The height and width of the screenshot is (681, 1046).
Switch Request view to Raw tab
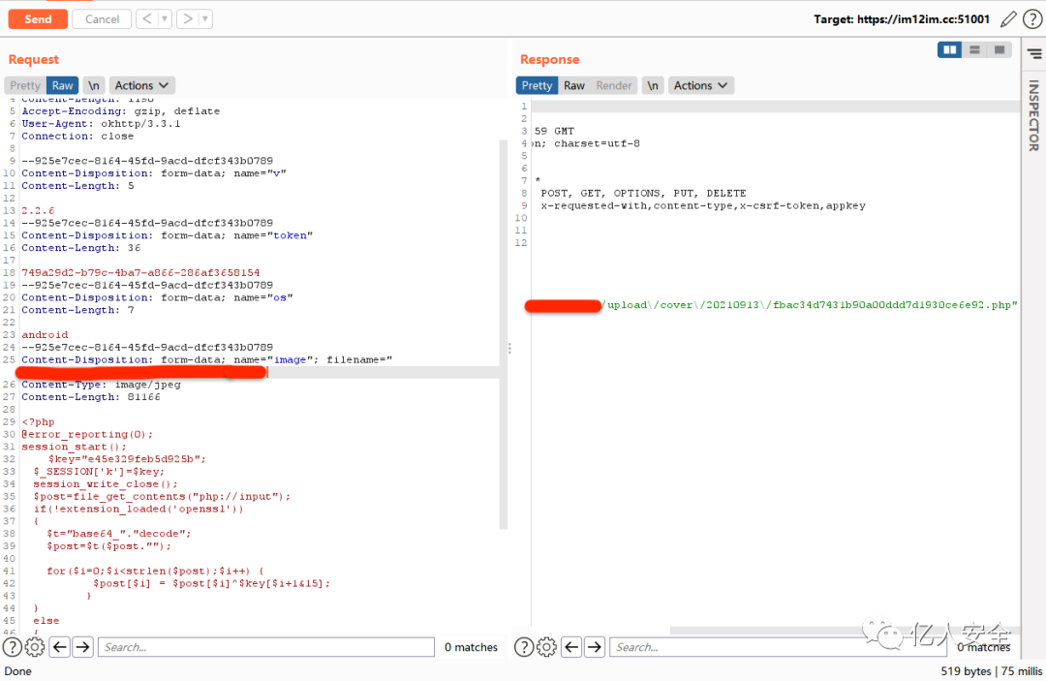(63, 85)
